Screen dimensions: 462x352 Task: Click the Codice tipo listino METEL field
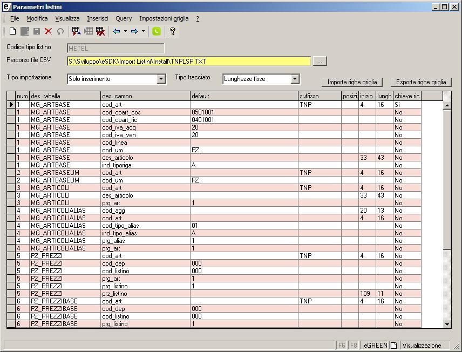coord(115,49)
